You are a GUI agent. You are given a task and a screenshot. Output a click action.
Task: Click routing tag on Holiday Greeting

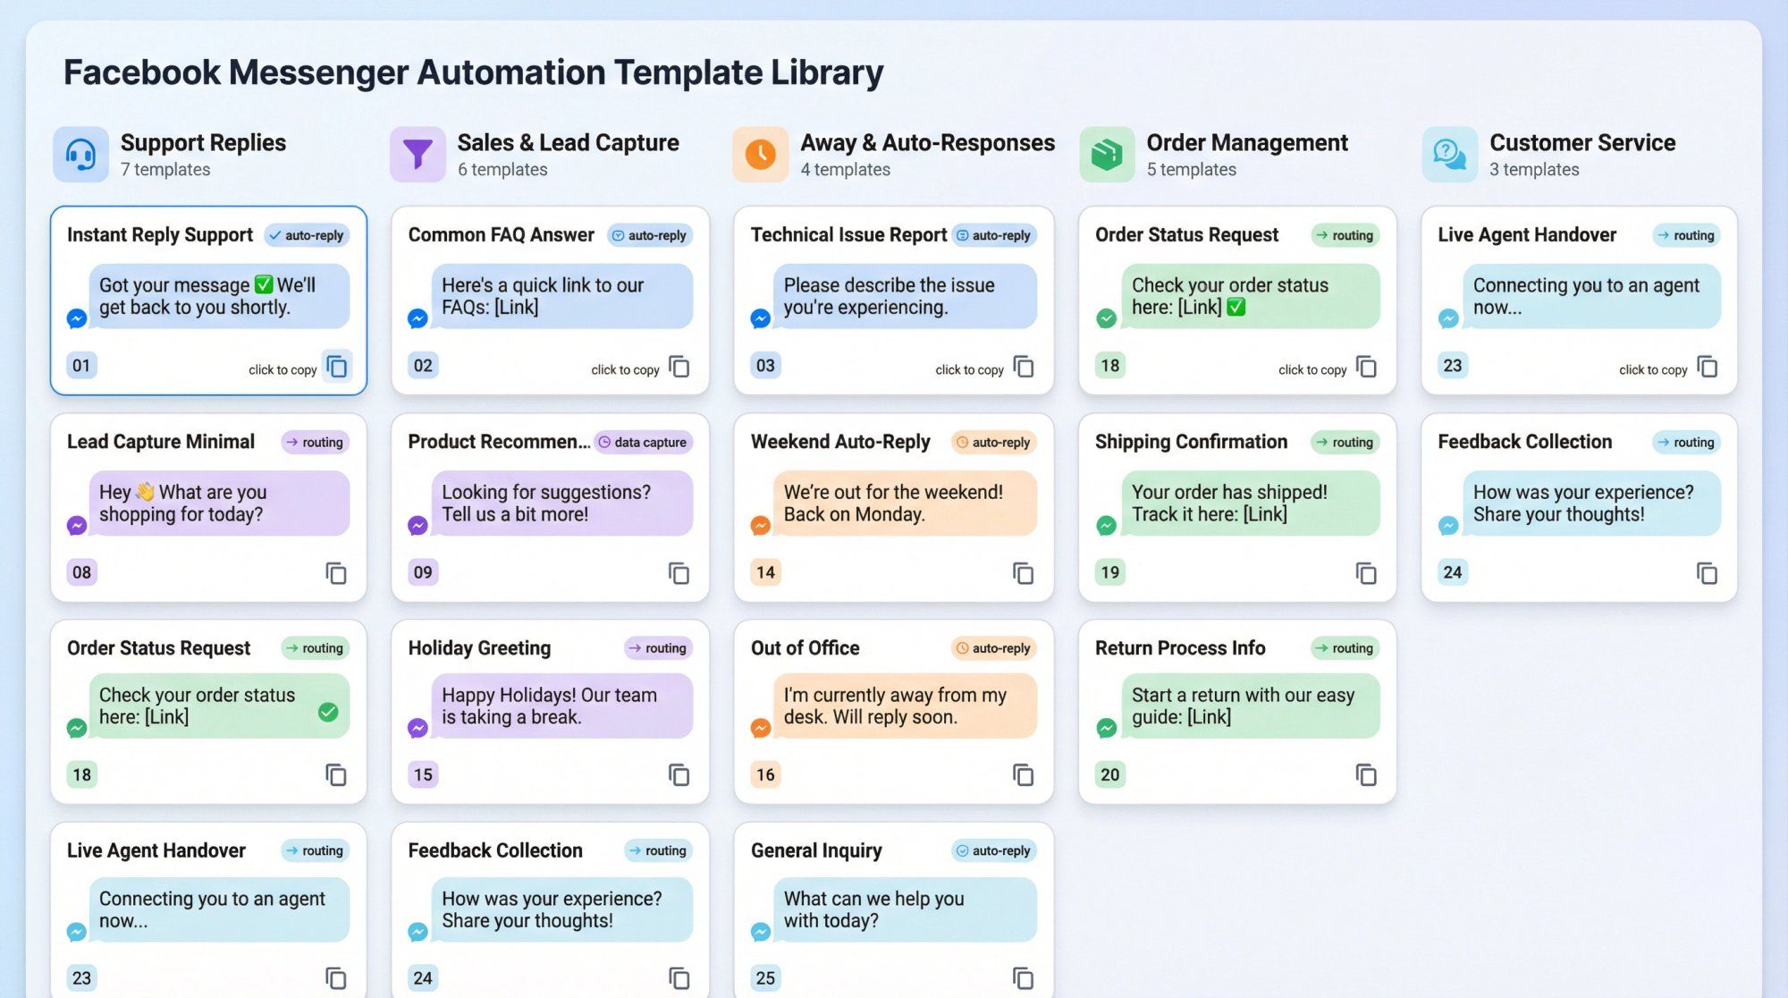pyautogui.click(x=658, y=648)
